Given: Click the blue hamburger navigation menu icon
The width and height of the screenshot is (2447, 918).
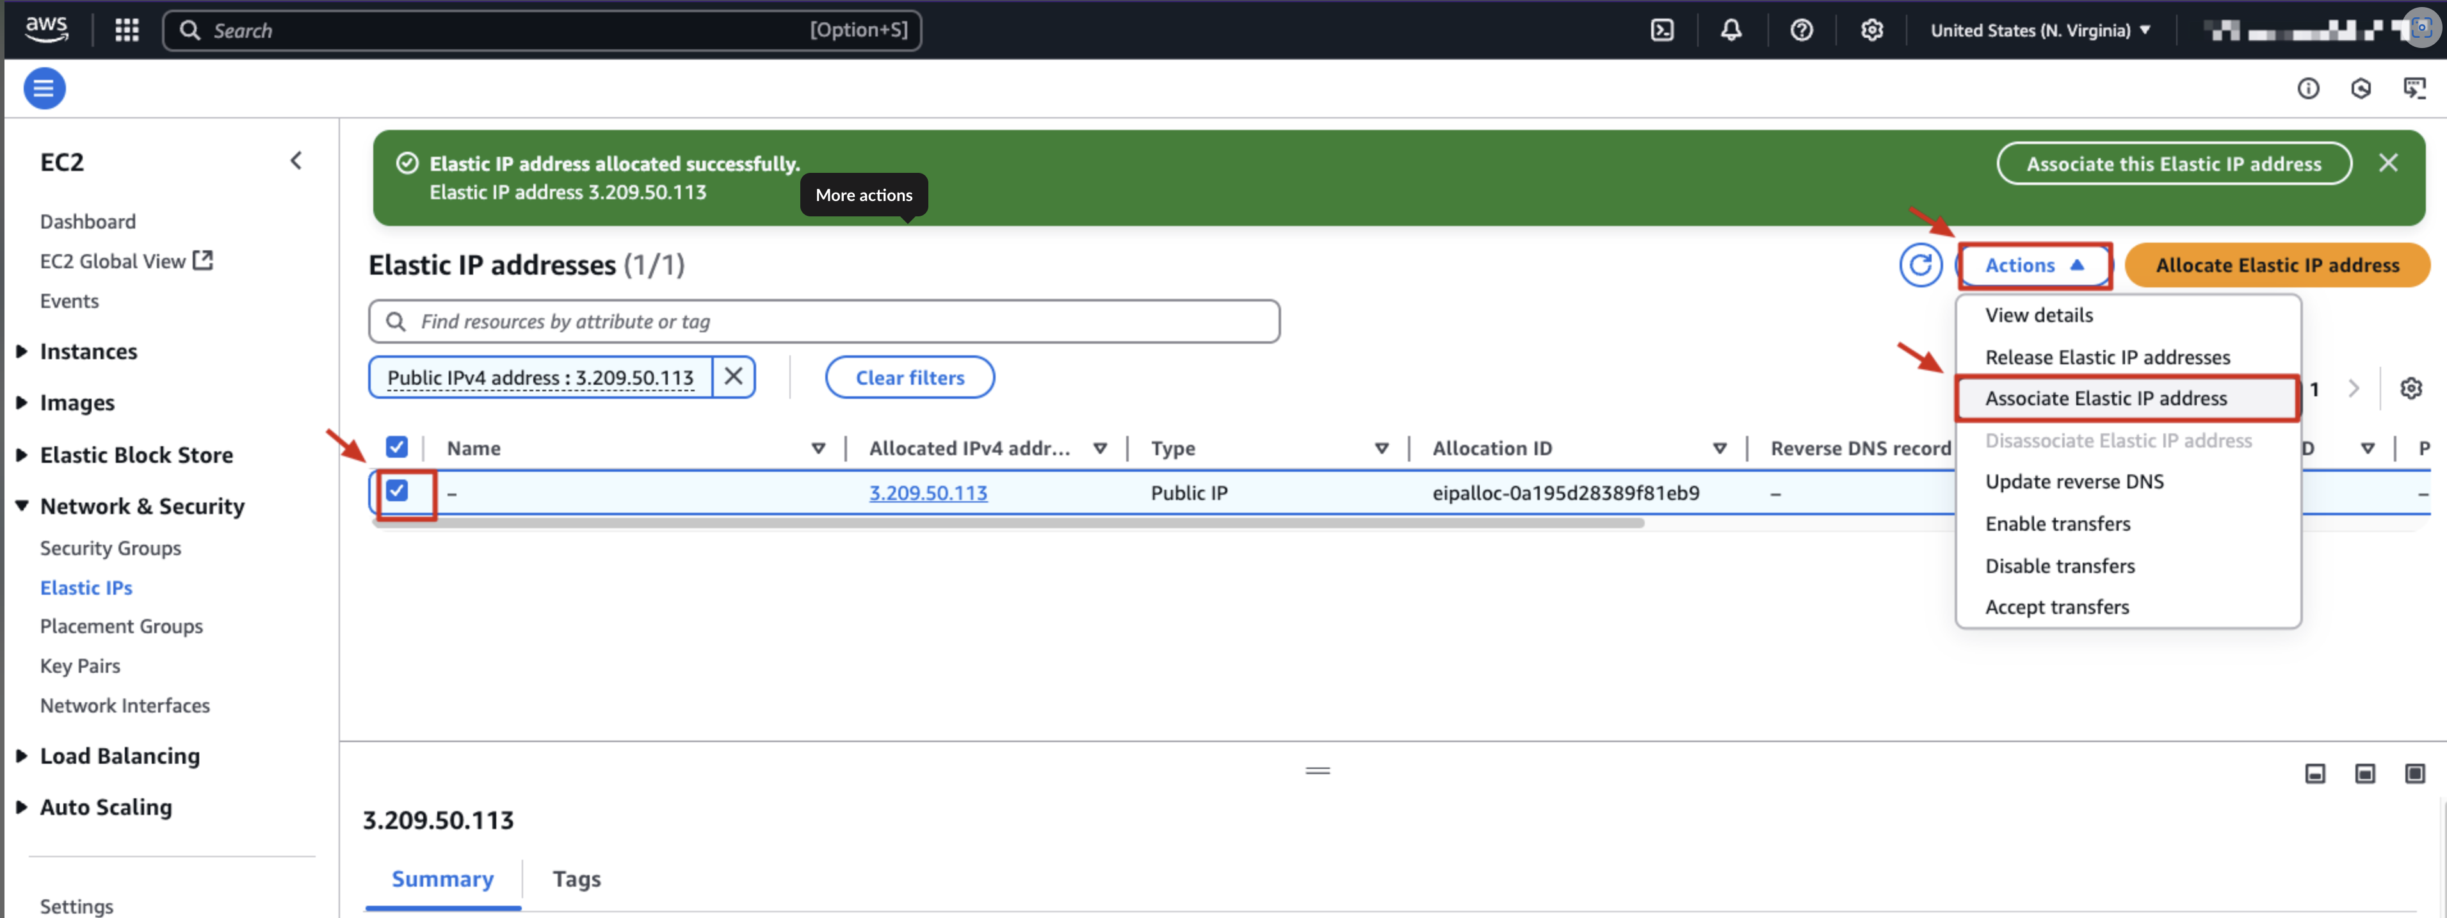Looking at the screenshot, I should click(44, 88).
